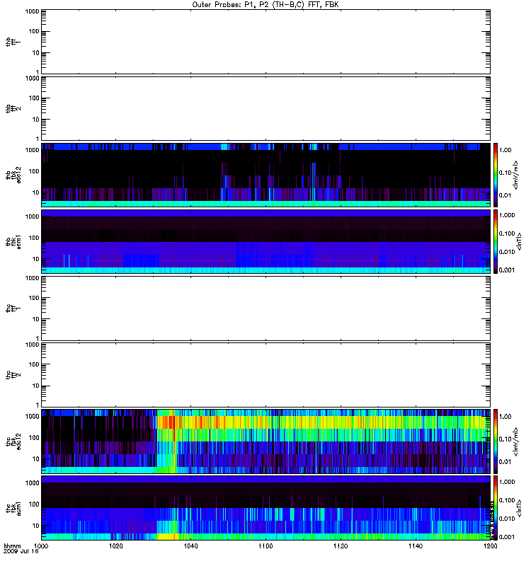531x566 pixels.
Task: Click the '1000' y-axis tick of thc fbk edc12
Action: [32, 416]
